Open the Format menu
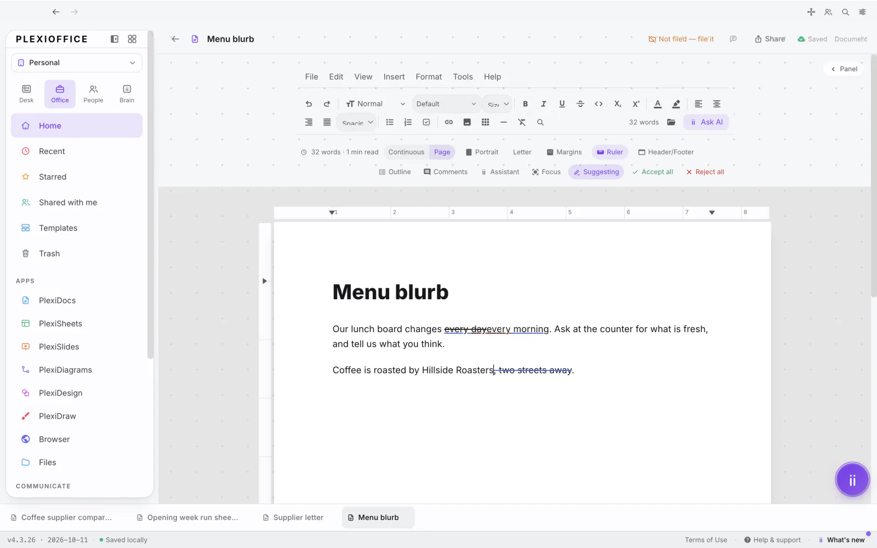877x548 pixels. click(x=429, y=77)
